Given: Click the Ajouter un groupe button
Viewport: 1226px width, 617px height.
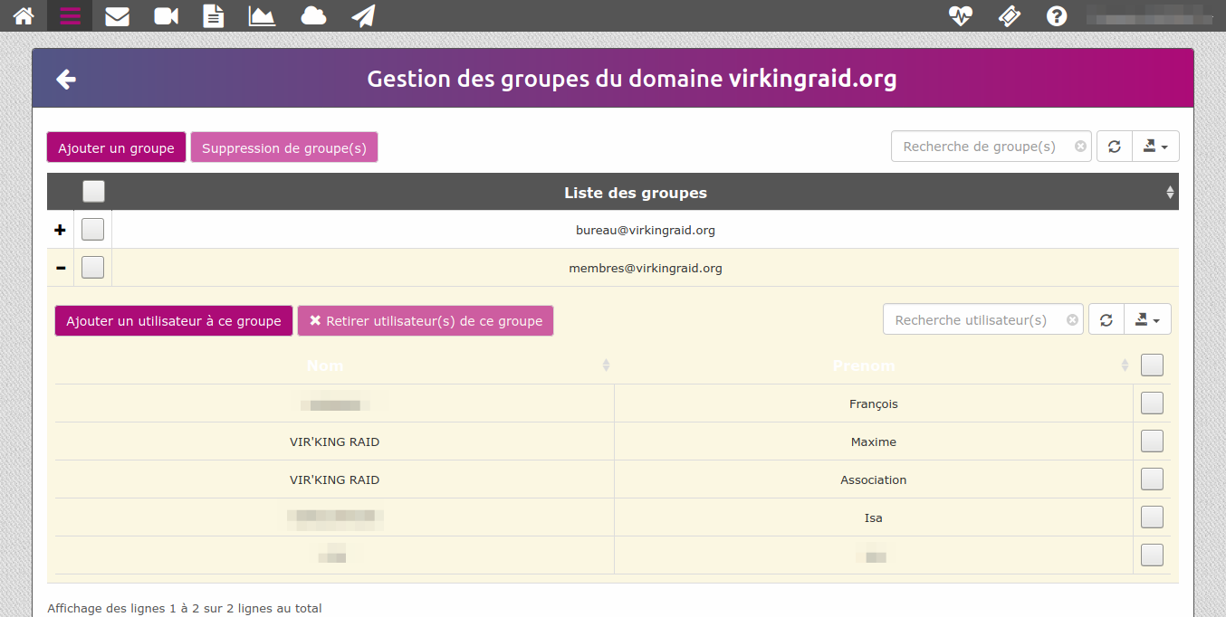Looking at the screenshot, I should (116, 148).
